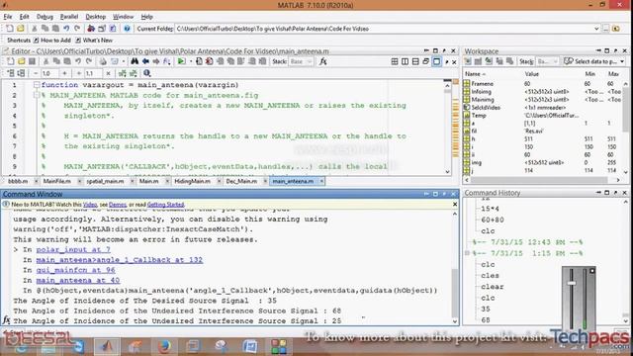Screen dimensions: 633x356
Task: Click the multiply button after 1.1 field
Action: pos(108,73)
